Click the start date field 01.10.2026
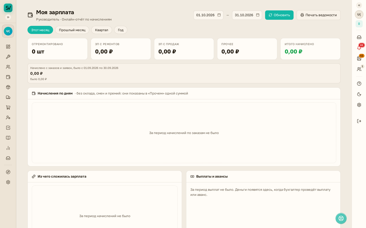Viewport: 366px width, 228px height. (x=208, y=15)
